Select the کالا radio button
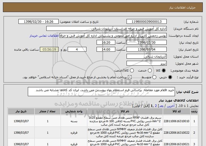Viewport: 206px width, 146px height. click(164, 70)
